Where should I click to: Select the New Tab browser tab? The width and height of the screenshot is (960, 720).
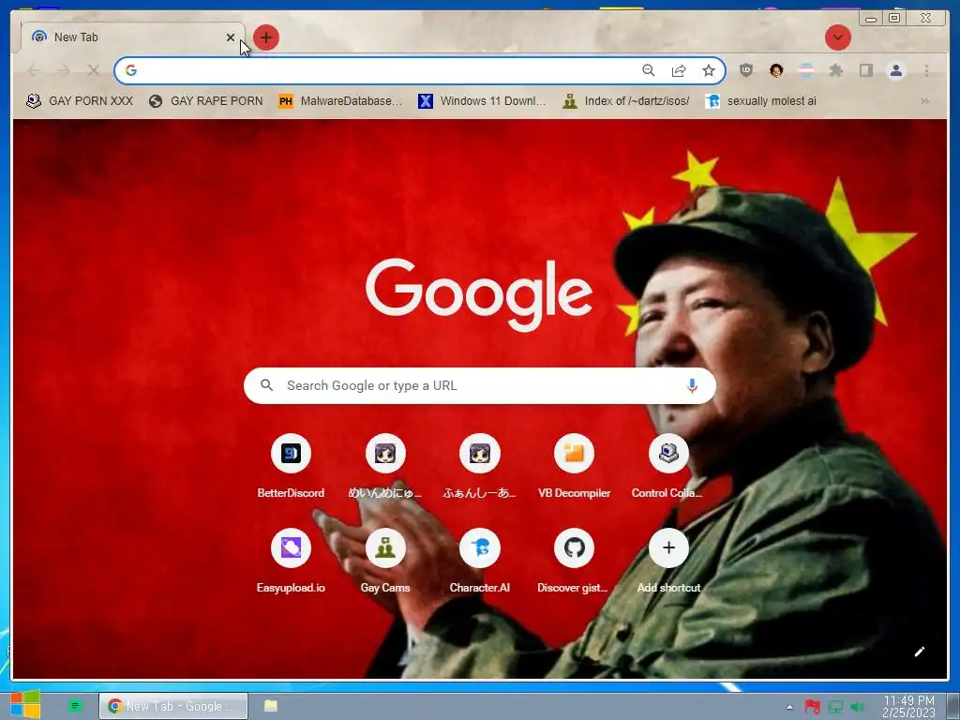[x=132, y=37]
